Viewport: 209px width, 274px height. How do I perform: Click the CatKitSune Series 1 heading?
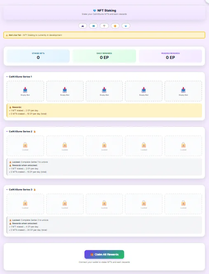point(20,77)
